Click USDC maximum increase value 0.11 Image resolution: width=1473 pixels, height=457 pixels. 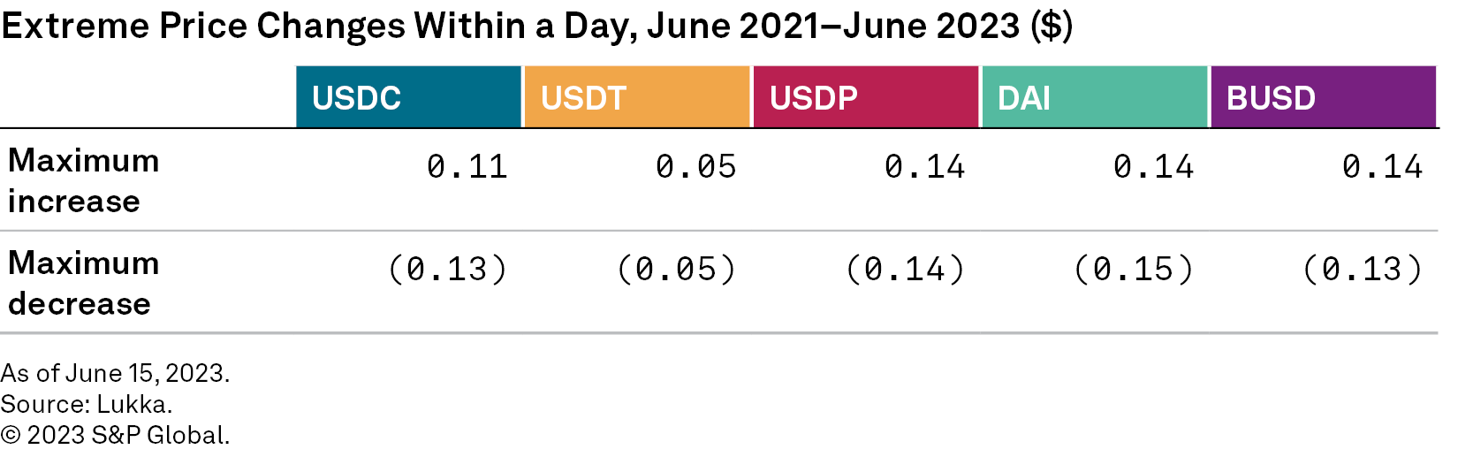[x=467, y=167]
